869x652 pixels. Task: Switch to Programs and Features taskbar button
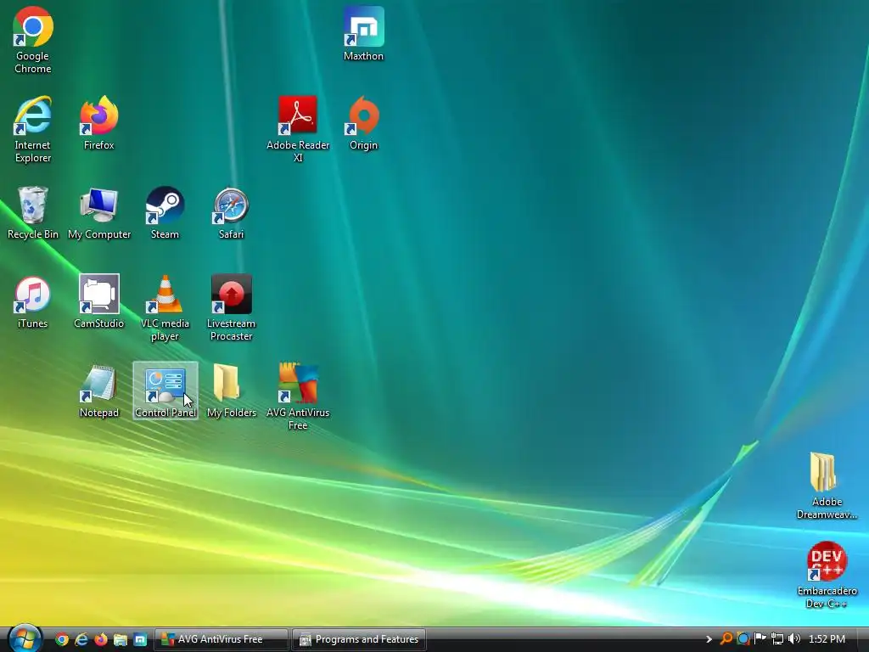tap(359, 639)
